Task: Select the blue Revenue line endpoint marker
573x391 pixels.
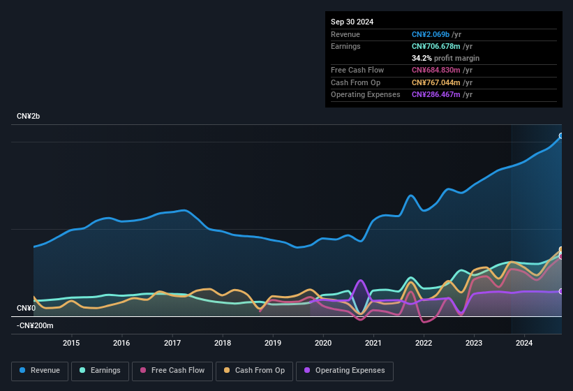Action: point(561,136)
